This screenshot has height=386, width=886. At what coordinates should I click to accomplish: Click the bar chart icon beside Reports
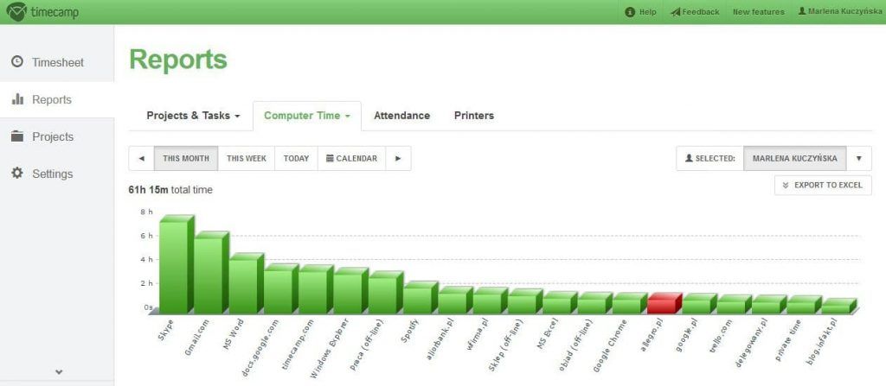pyautogui.click(x=17, y=99)
